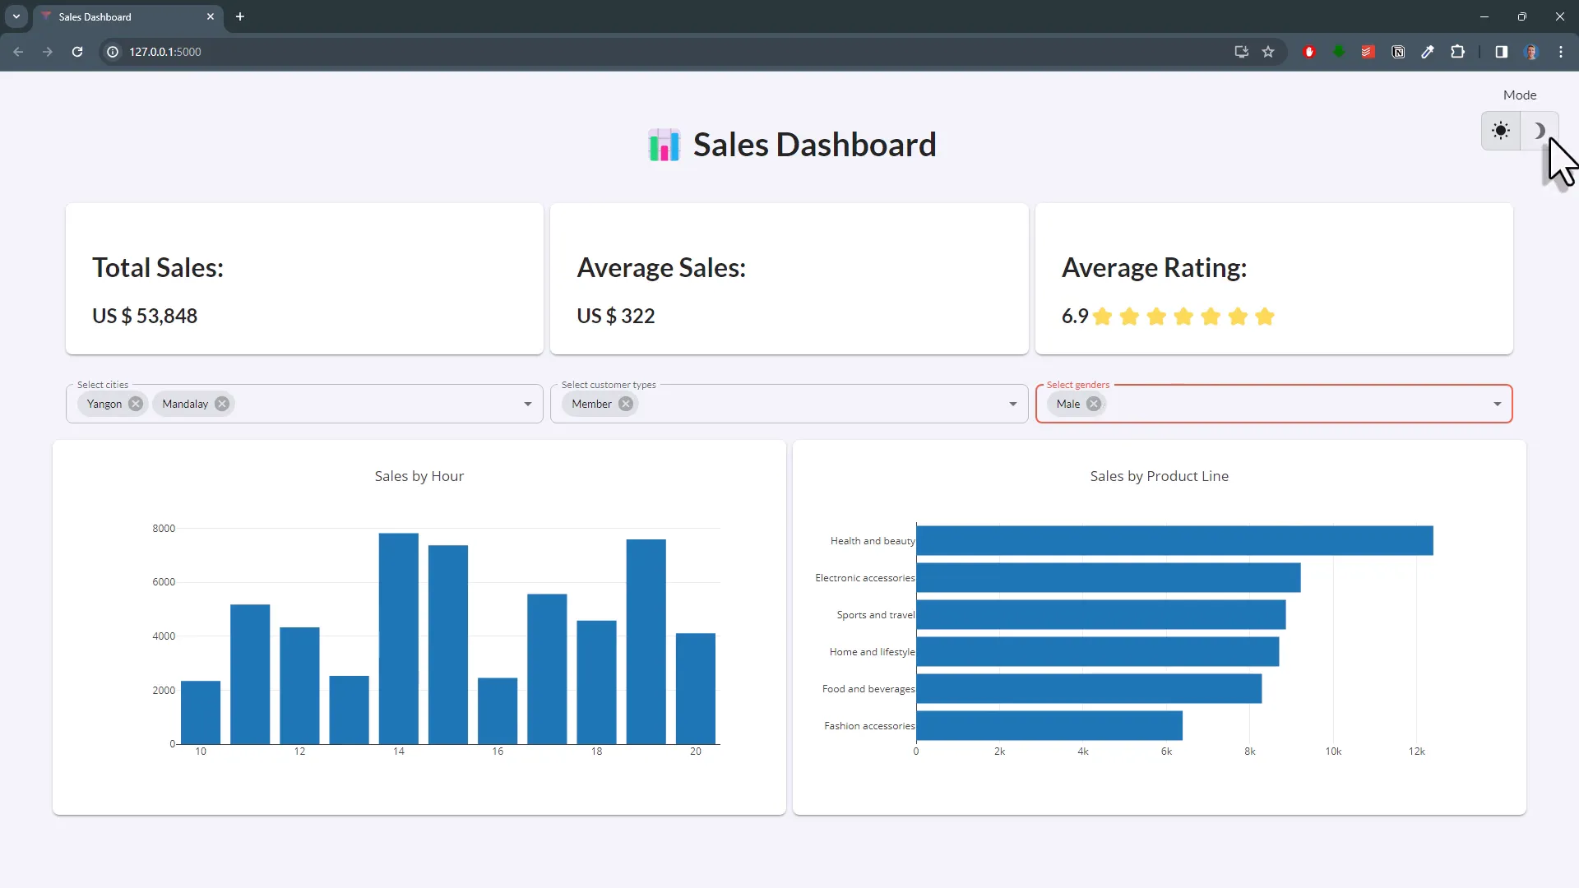
Task: Expand the Select cities dropdown arrow
Action: (x=528, y=404)
